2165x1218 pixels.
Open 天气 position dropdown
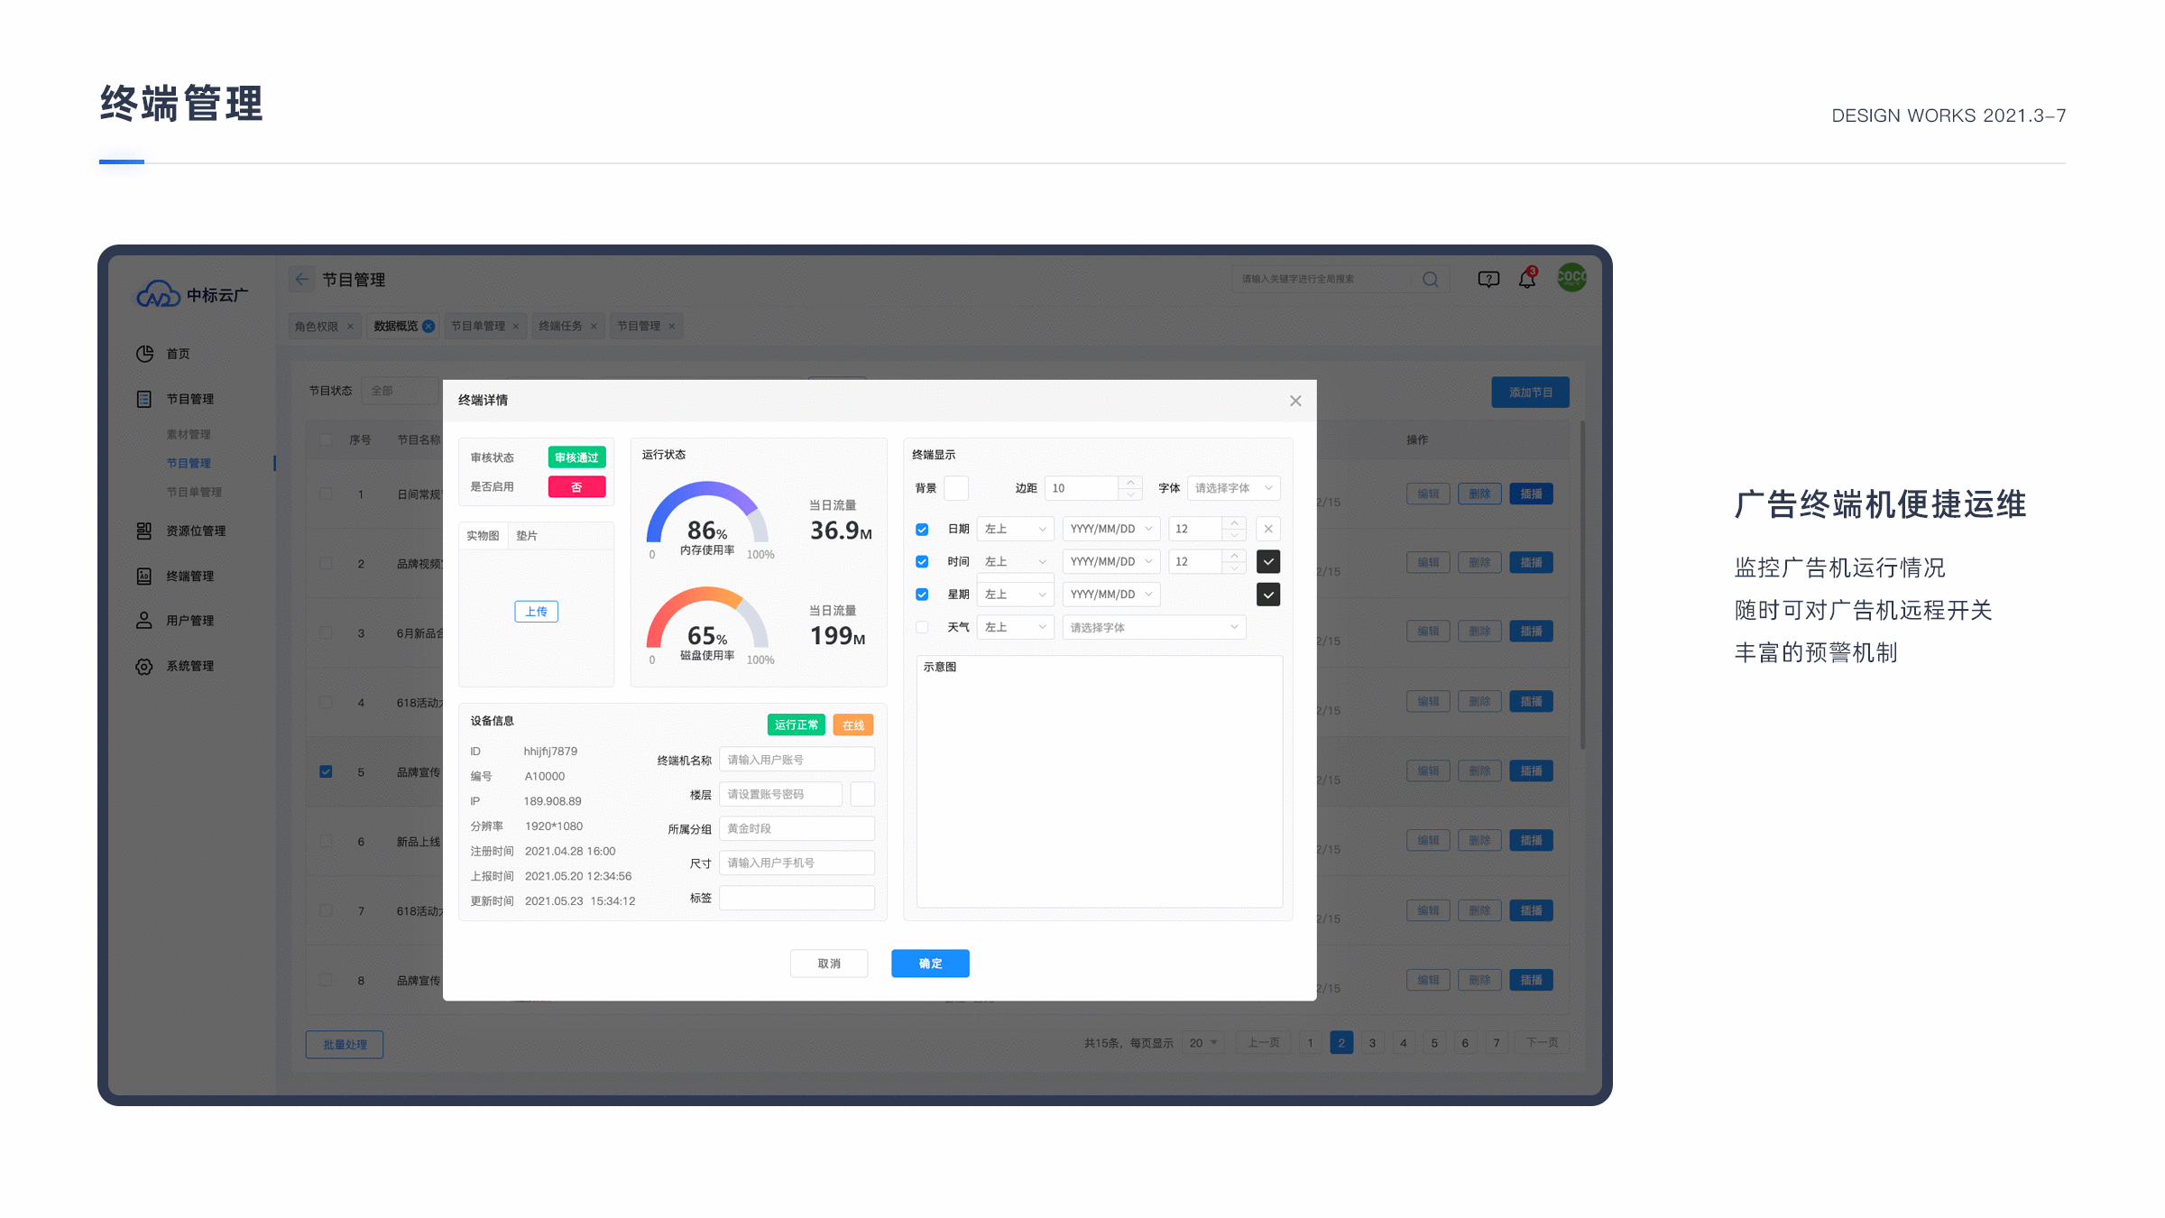pos(1016,627)
